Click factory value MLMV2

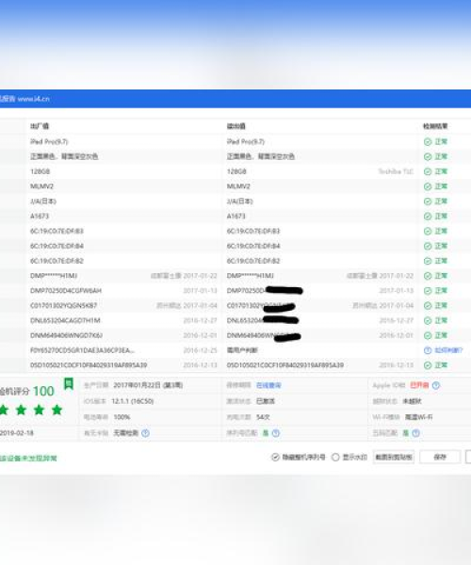tap(41, 186)
